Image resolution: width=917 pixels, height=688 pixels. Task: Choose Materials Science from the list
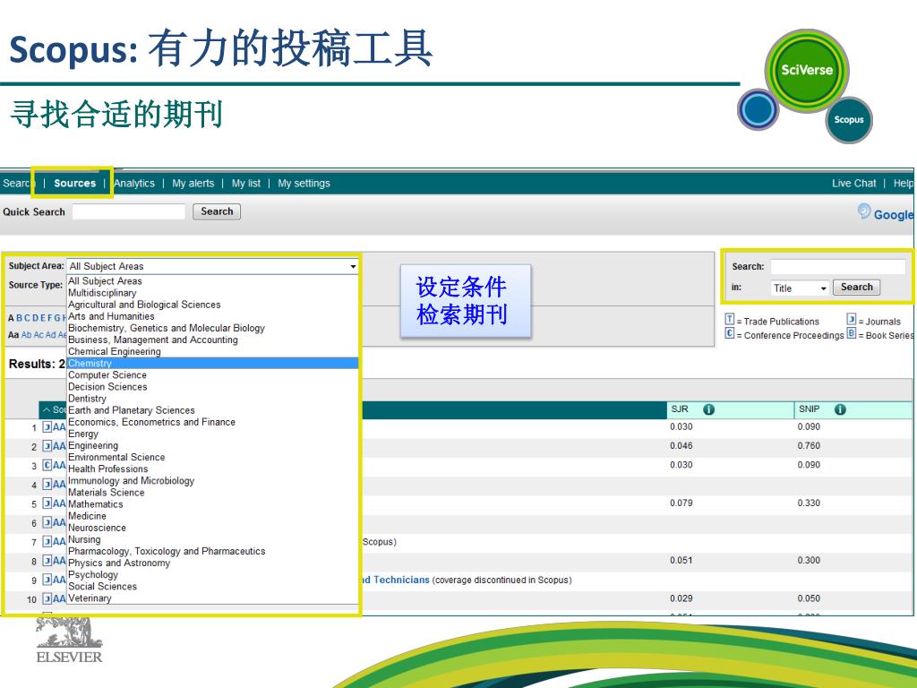212,493
